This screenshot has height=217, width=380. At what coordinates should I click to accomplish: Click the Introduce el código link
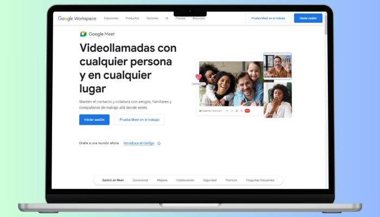tap(139, 143)
